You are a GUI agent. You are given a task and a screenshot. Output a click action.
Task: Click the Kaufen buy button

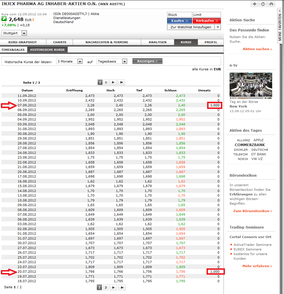[x=179, y=21]
